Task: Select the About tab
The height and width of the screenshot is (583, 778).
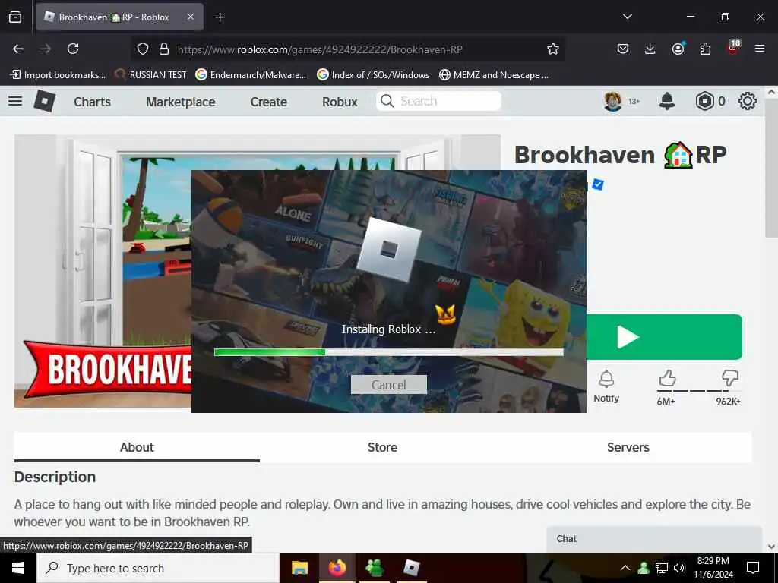Action: tap(137, 447)
